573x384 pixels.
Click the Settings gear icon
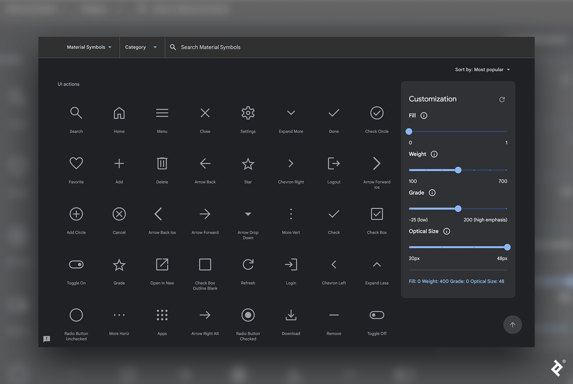[248, 113]
